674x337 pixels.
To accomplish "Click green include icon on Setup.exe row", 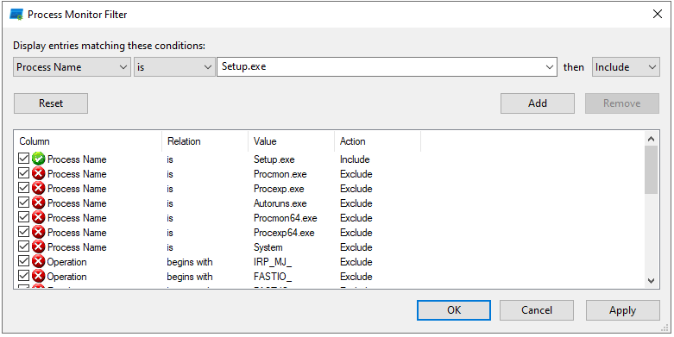I will click(38, 159).
